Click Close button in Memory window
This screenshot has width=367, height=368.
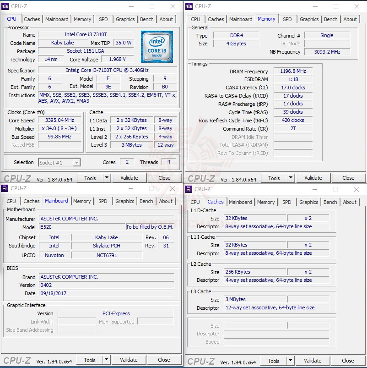[348, 178]
